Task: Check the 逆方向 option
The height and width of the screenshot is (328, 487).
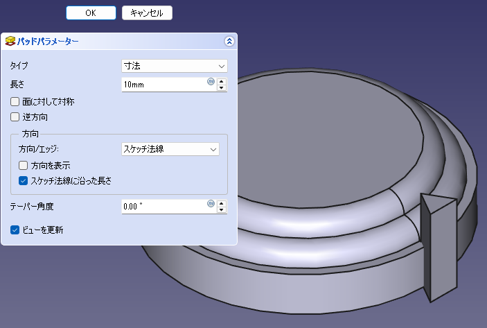Action: [15, 116]
